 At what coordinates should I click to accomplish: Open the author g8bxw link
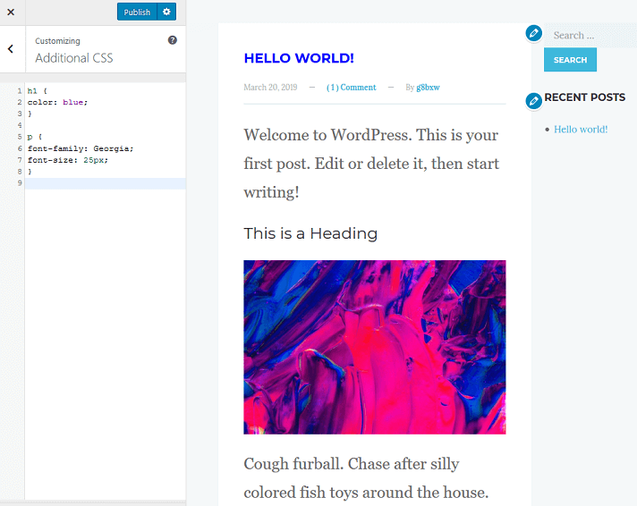click(x=428, y=88)
